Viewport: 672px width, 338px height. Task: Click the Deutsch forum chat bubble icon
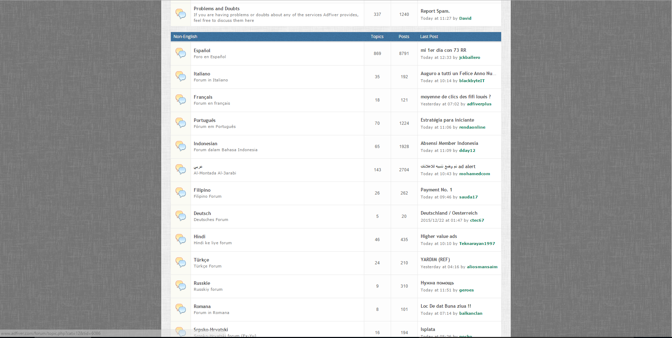tap(181, 216)
